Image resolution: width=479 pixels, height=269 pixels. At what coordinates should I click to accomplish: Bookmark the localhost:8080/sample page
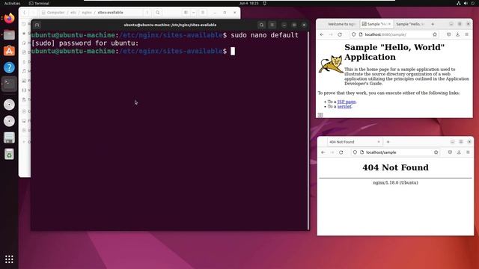tap(435, 34)
